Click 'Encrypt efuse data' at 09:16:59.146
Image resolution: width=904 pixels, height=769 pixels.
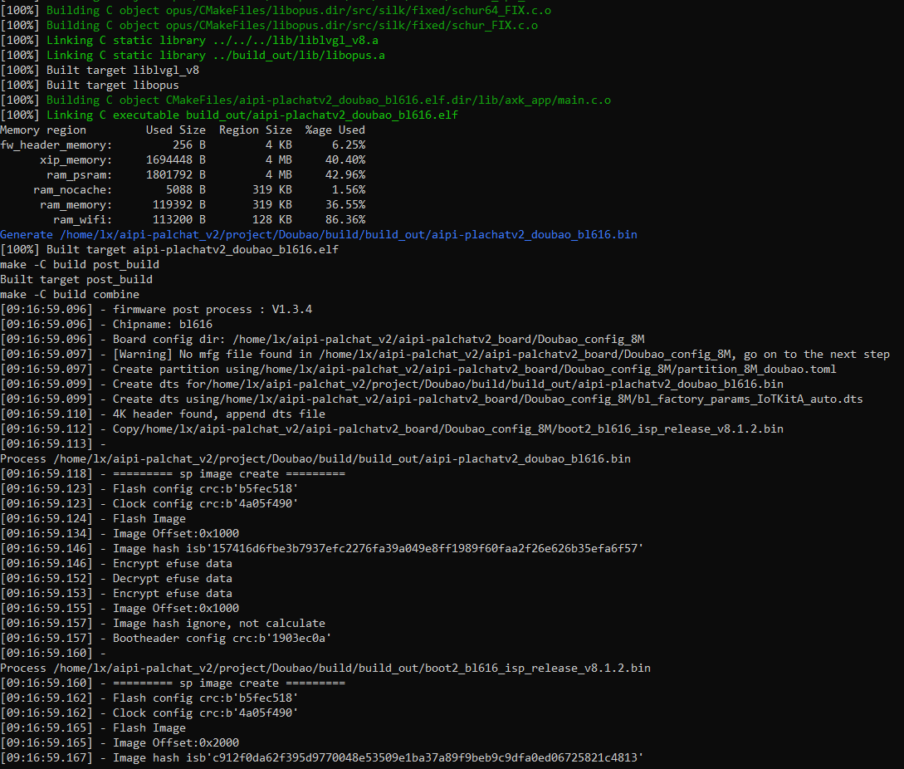(116, 564)
